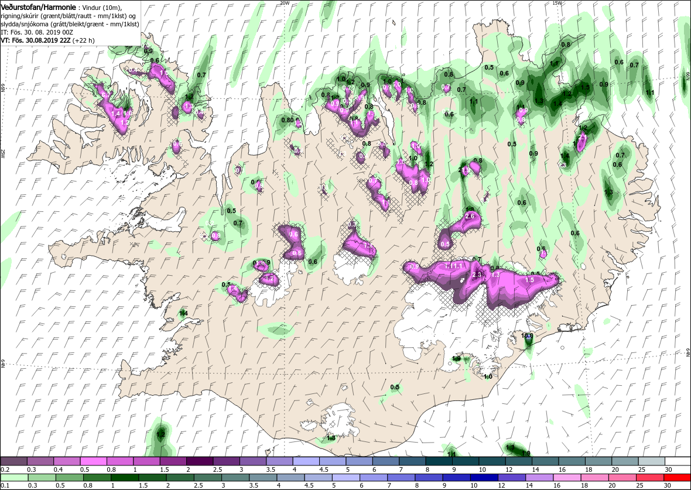691x490 pixels.
Task: Click the 0.80 value on the map
Action: (288, 120)
